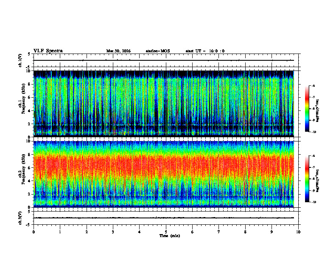Click the ch.2 colorbar log(PSD) label
Image resolution: width=336 pixels, height=260 pixels.
[318, 181]
